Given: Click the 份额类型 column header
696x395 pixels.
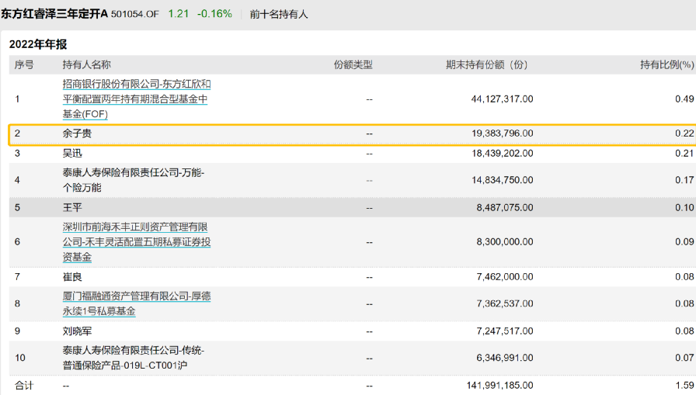Looking at the screenshot, I should pos(353,64).
